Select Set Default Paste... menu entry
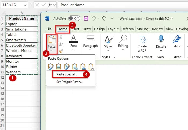 pos(69,82)
